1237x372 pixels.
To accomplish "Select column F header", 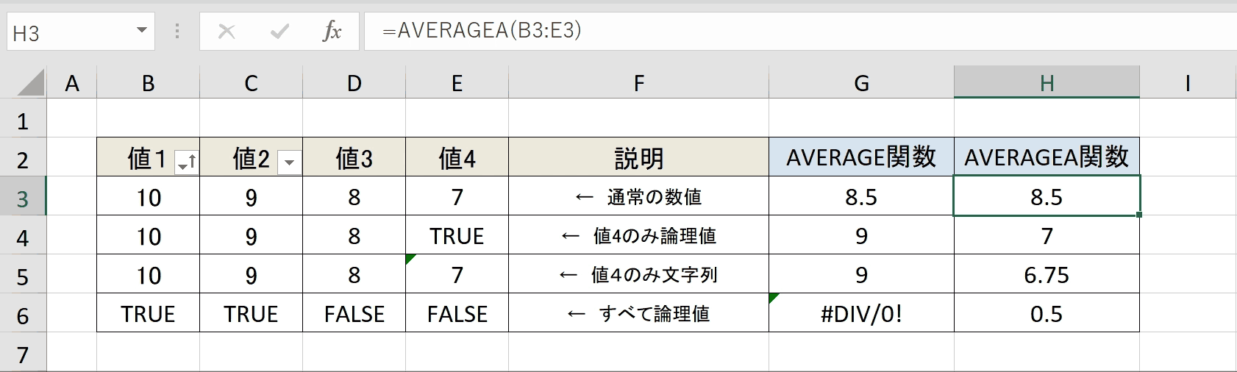I will tap(638, 82).
